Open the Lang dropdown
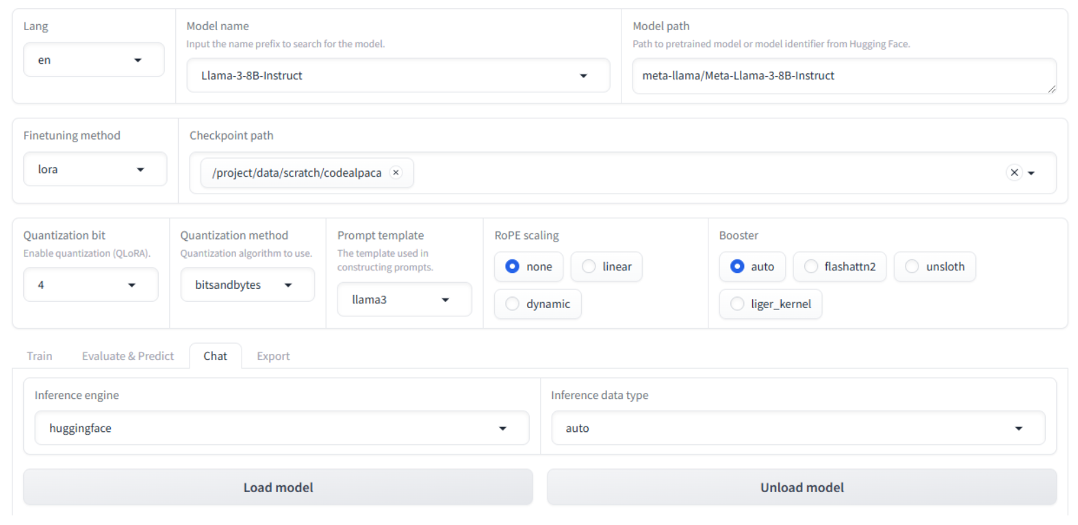This screenshot has width=1078, height=525. pos(93,60)
